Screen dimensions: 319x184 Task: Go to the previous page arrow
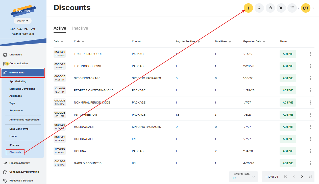pyautogui.click(x=294, y=177)
